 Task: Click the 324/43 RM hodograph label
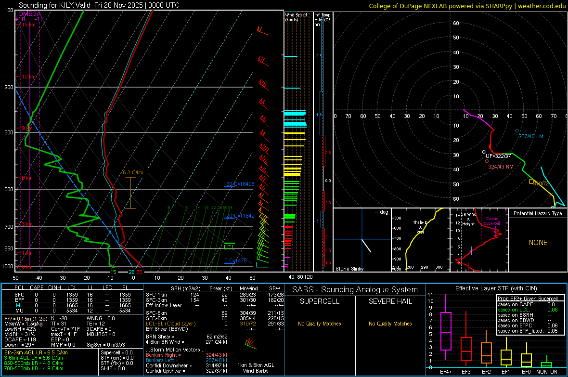pos(501,167)
